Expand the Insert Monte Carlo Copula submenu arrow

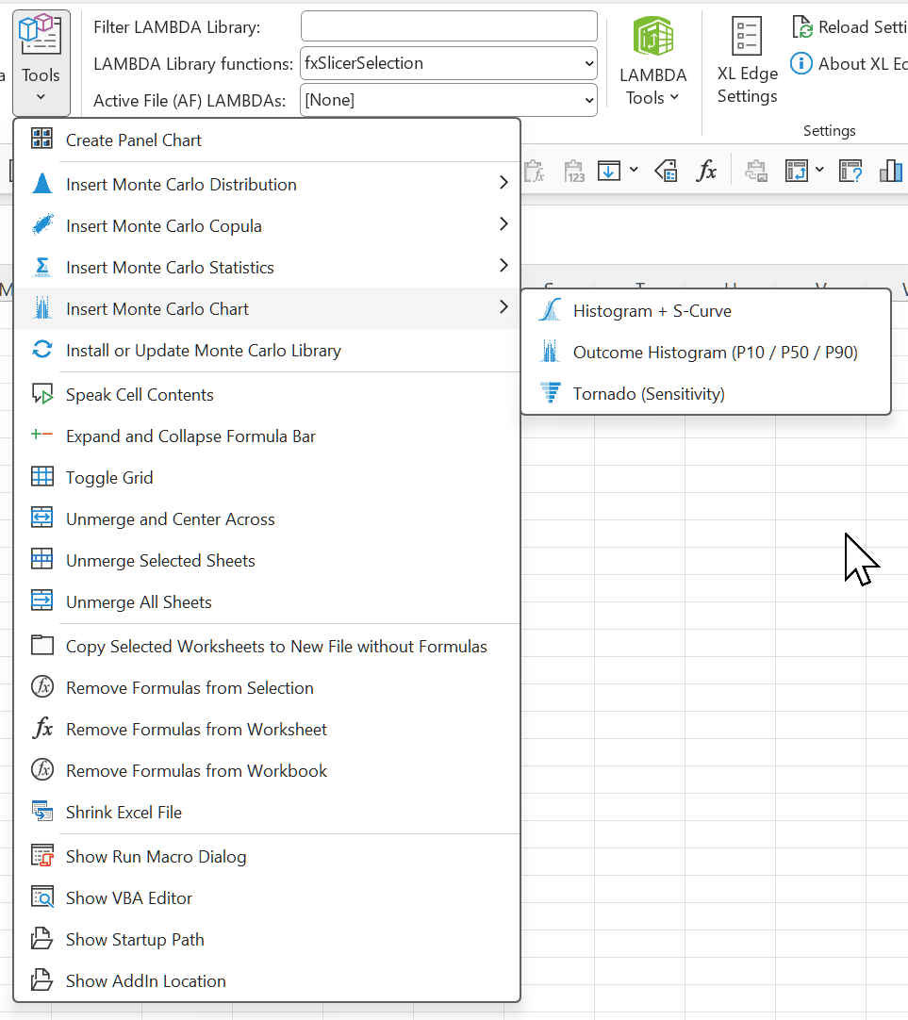tap(503, 224)
